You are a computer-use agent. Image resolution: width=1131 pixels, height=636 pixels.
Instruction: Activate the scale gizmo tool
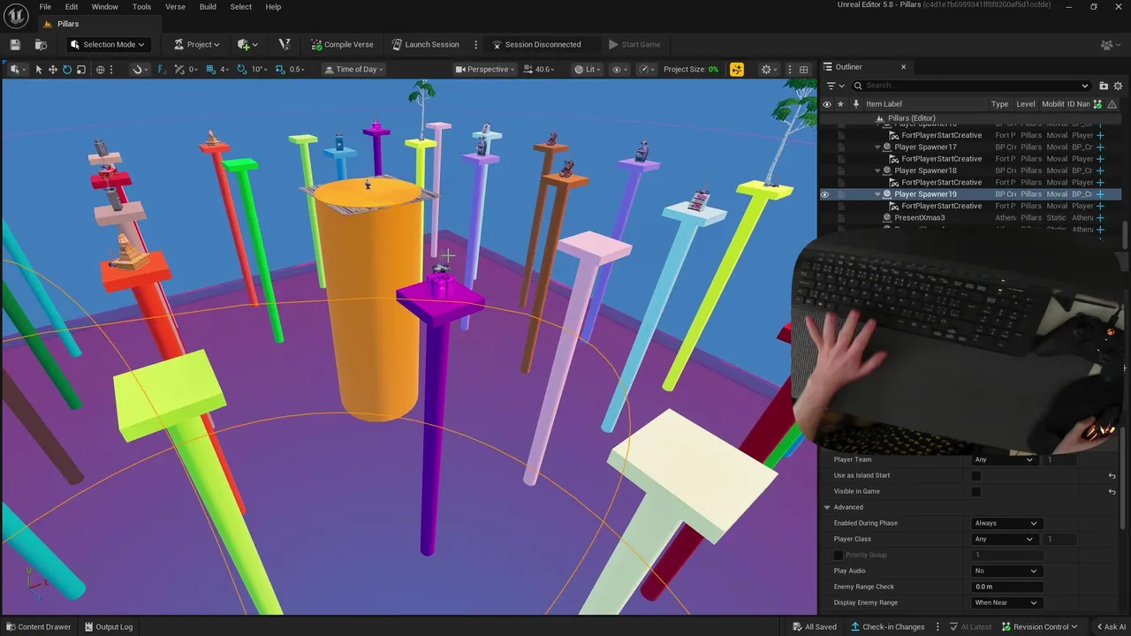(81, 69)
